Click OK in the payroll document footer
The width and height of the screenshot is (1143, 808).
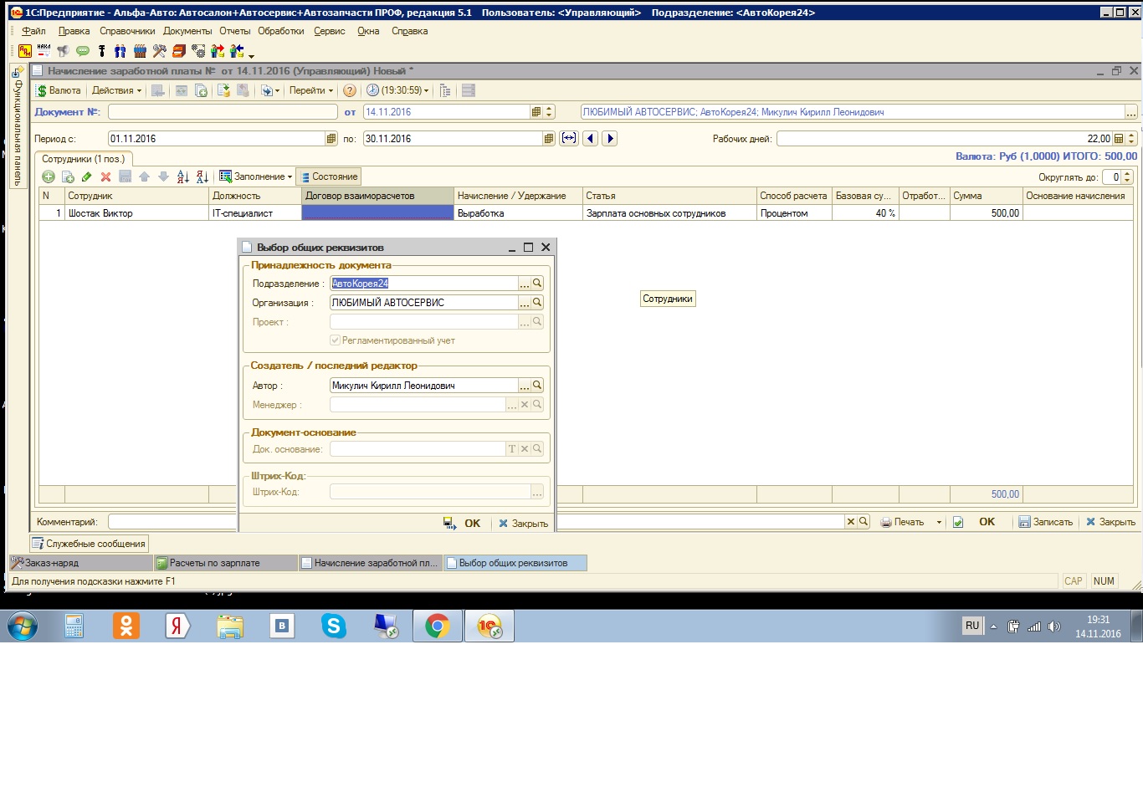point(987,522)
